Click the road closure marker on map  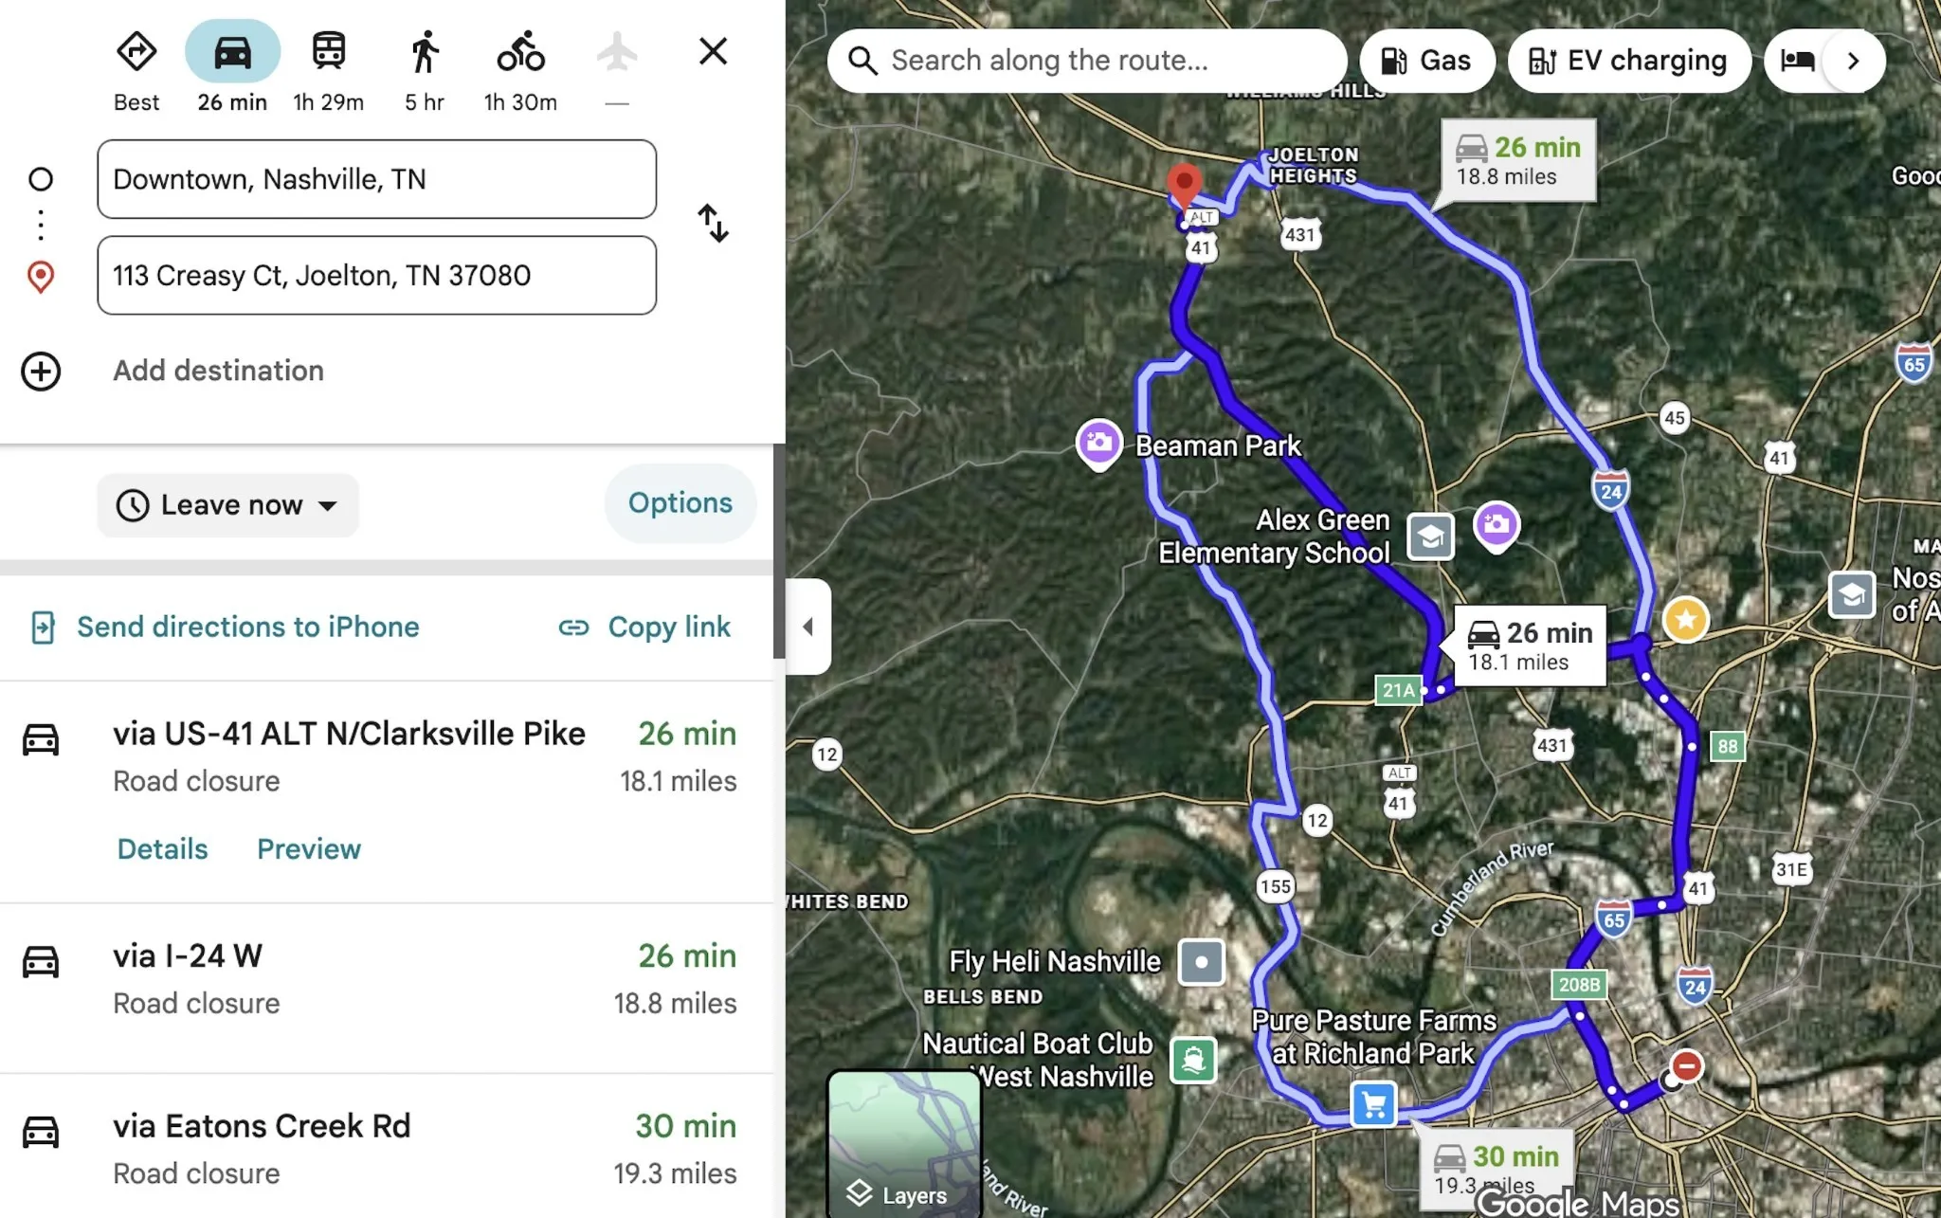(x=1686, y=1065)
